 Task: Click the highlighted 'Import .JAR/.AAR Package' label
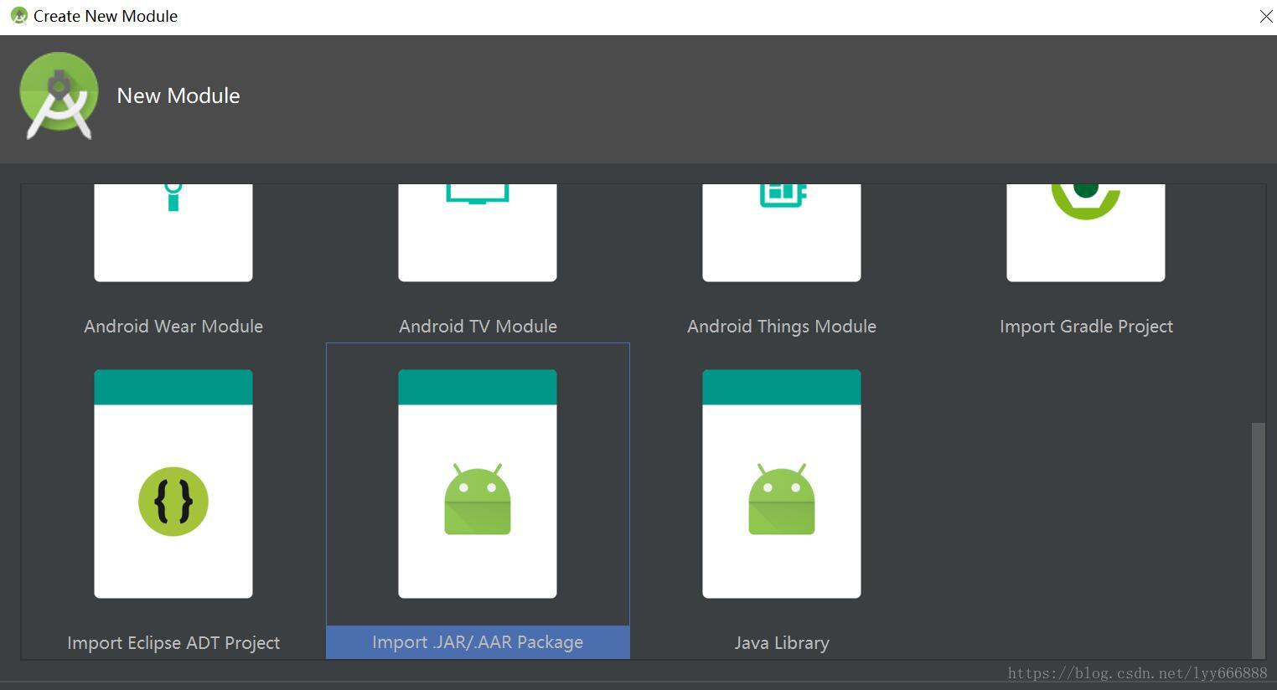pyautogui.click(x=478, y=642)
